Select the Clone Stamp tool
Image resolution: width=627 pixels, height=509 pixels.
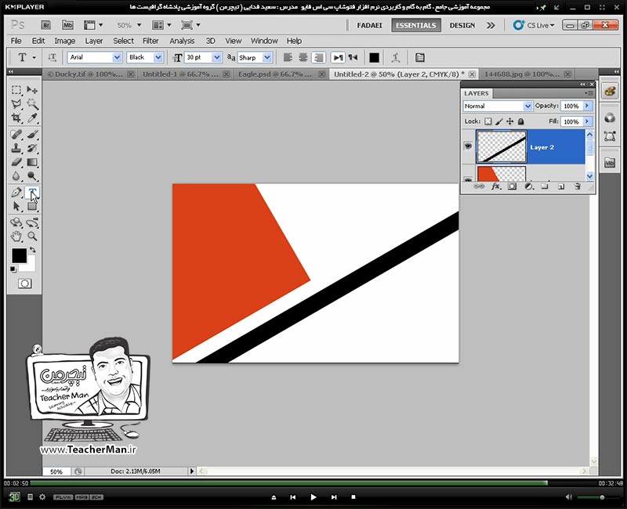pos(16,148)
